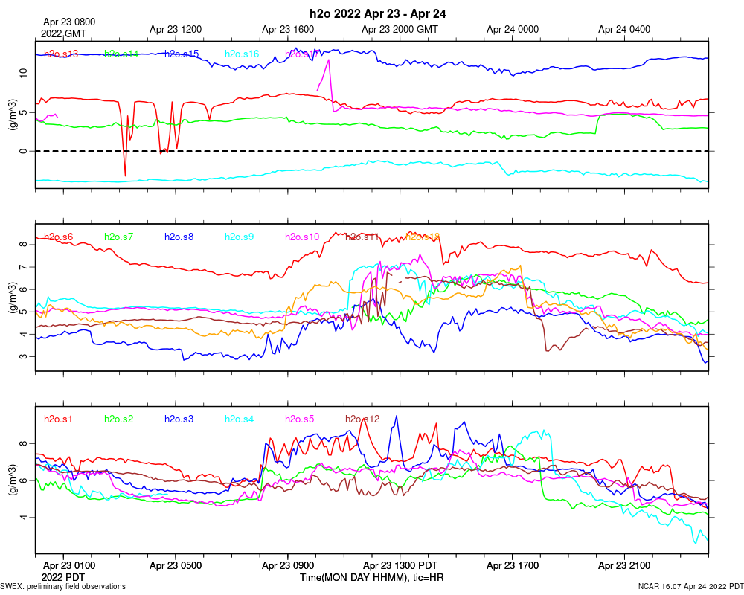This screenshot has width=744, height=595.
Task: Click the 'Time(MON DAY HHMM), tic=HR' axis title
Action: 371,578
